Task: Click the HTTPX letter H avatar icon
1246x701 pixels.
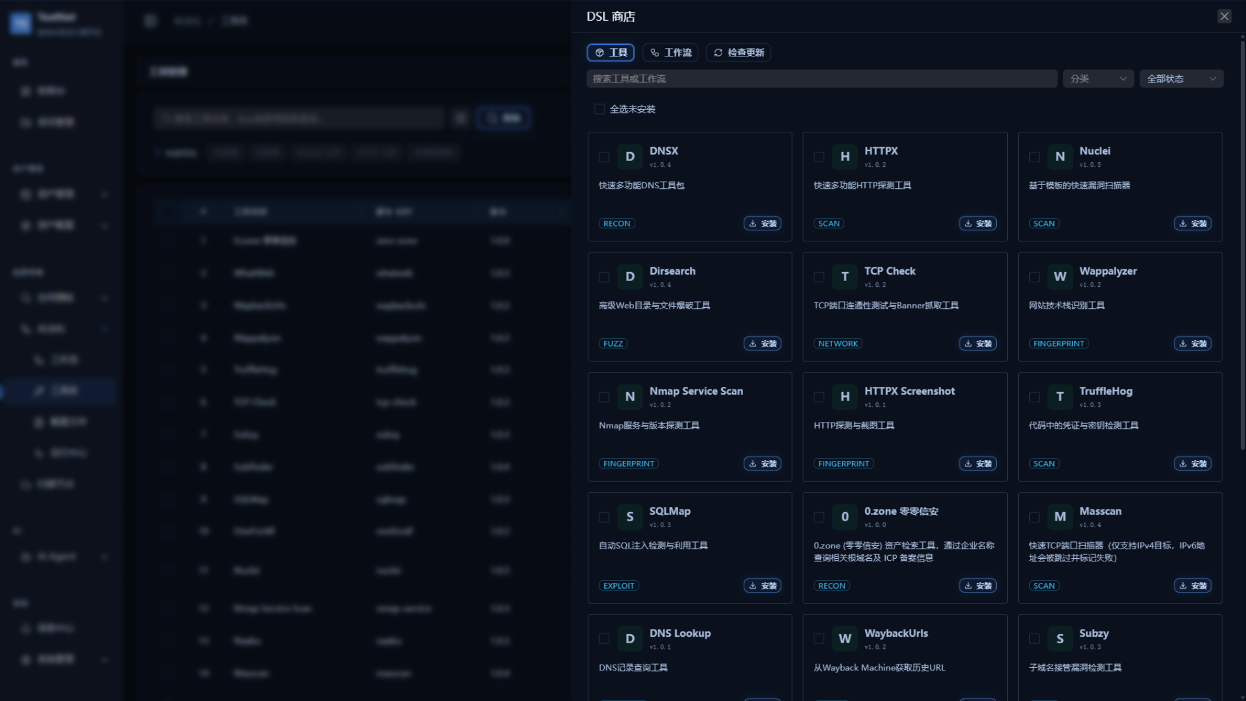Action: [844, 156]
